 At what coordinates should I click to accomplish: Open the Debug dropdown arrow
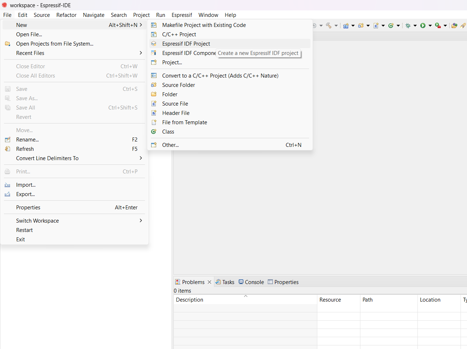[x=415, y=25]
